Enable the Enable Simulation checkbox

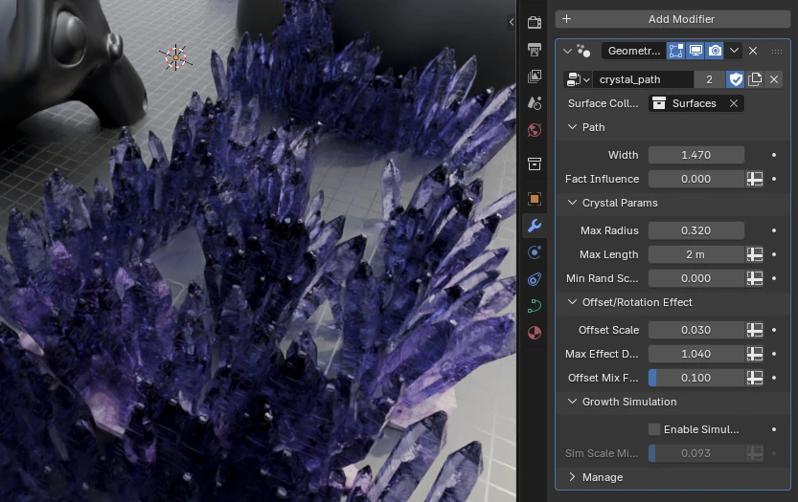[654, 429]
